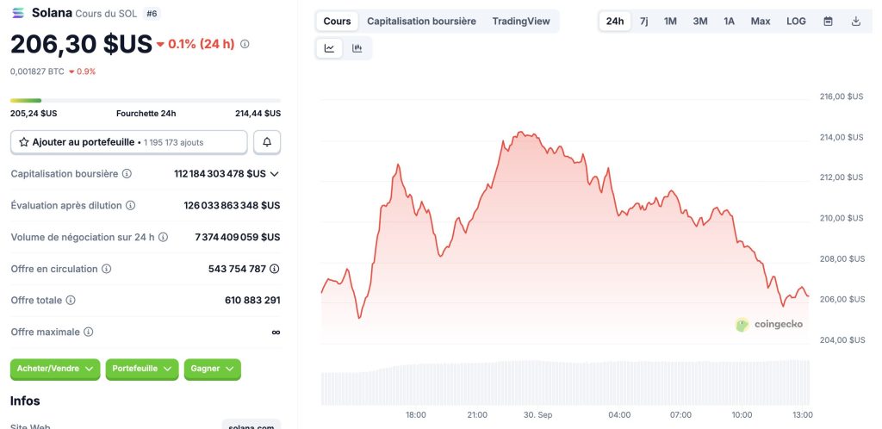Click Ajouter au portefeuille button
The height and width of the screenshot is (429, 882).
(129, 142)
